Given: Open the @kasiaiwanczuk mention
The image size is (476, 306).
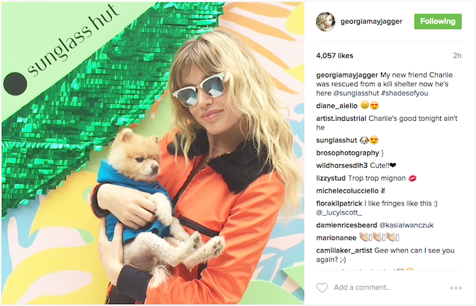Looking at the screenshot, I should click(x=406, y=225).
